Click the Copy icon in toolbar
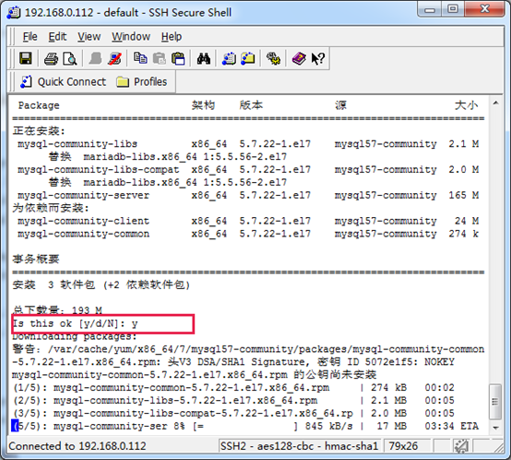 point(140,58)
